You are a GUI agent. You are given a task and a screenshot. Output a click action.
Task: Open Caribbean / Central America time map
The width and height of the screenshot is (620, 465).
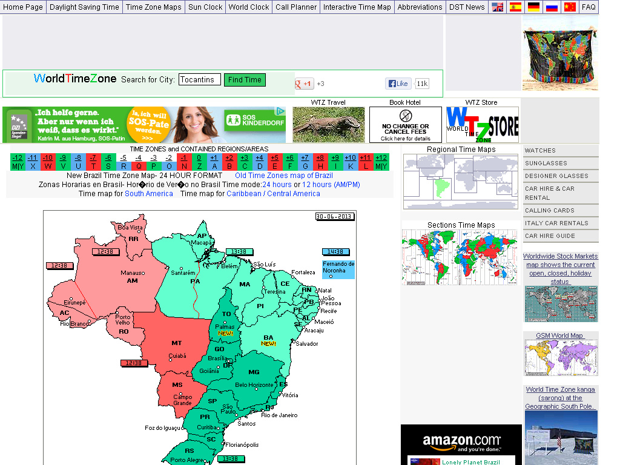coord(273,194)
